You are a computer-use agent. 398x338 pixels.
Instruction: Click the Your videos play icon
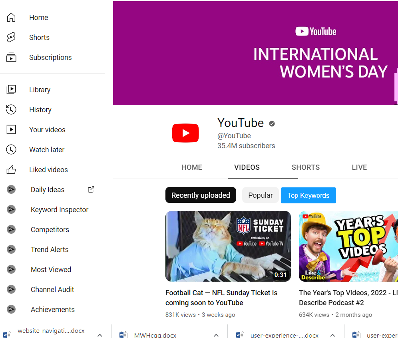11,129
